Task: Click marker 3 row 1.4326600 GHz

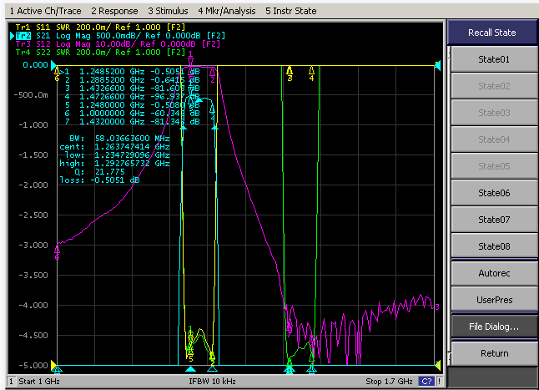Action: [x=131, y=89]
